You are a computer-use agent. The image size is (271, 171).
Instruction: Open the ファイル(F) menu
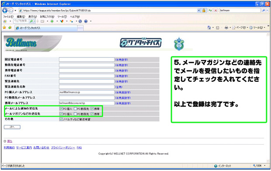click(8, 17)
